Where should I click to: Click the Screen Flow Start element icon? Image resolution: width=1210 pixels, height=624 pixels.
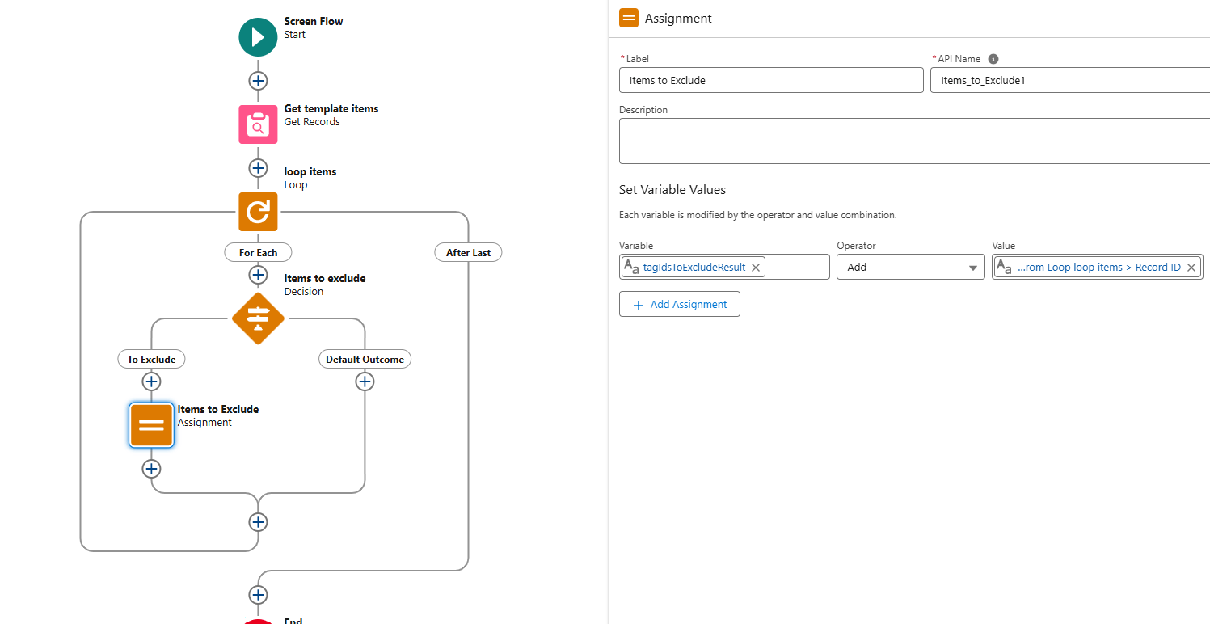point(258,37)
